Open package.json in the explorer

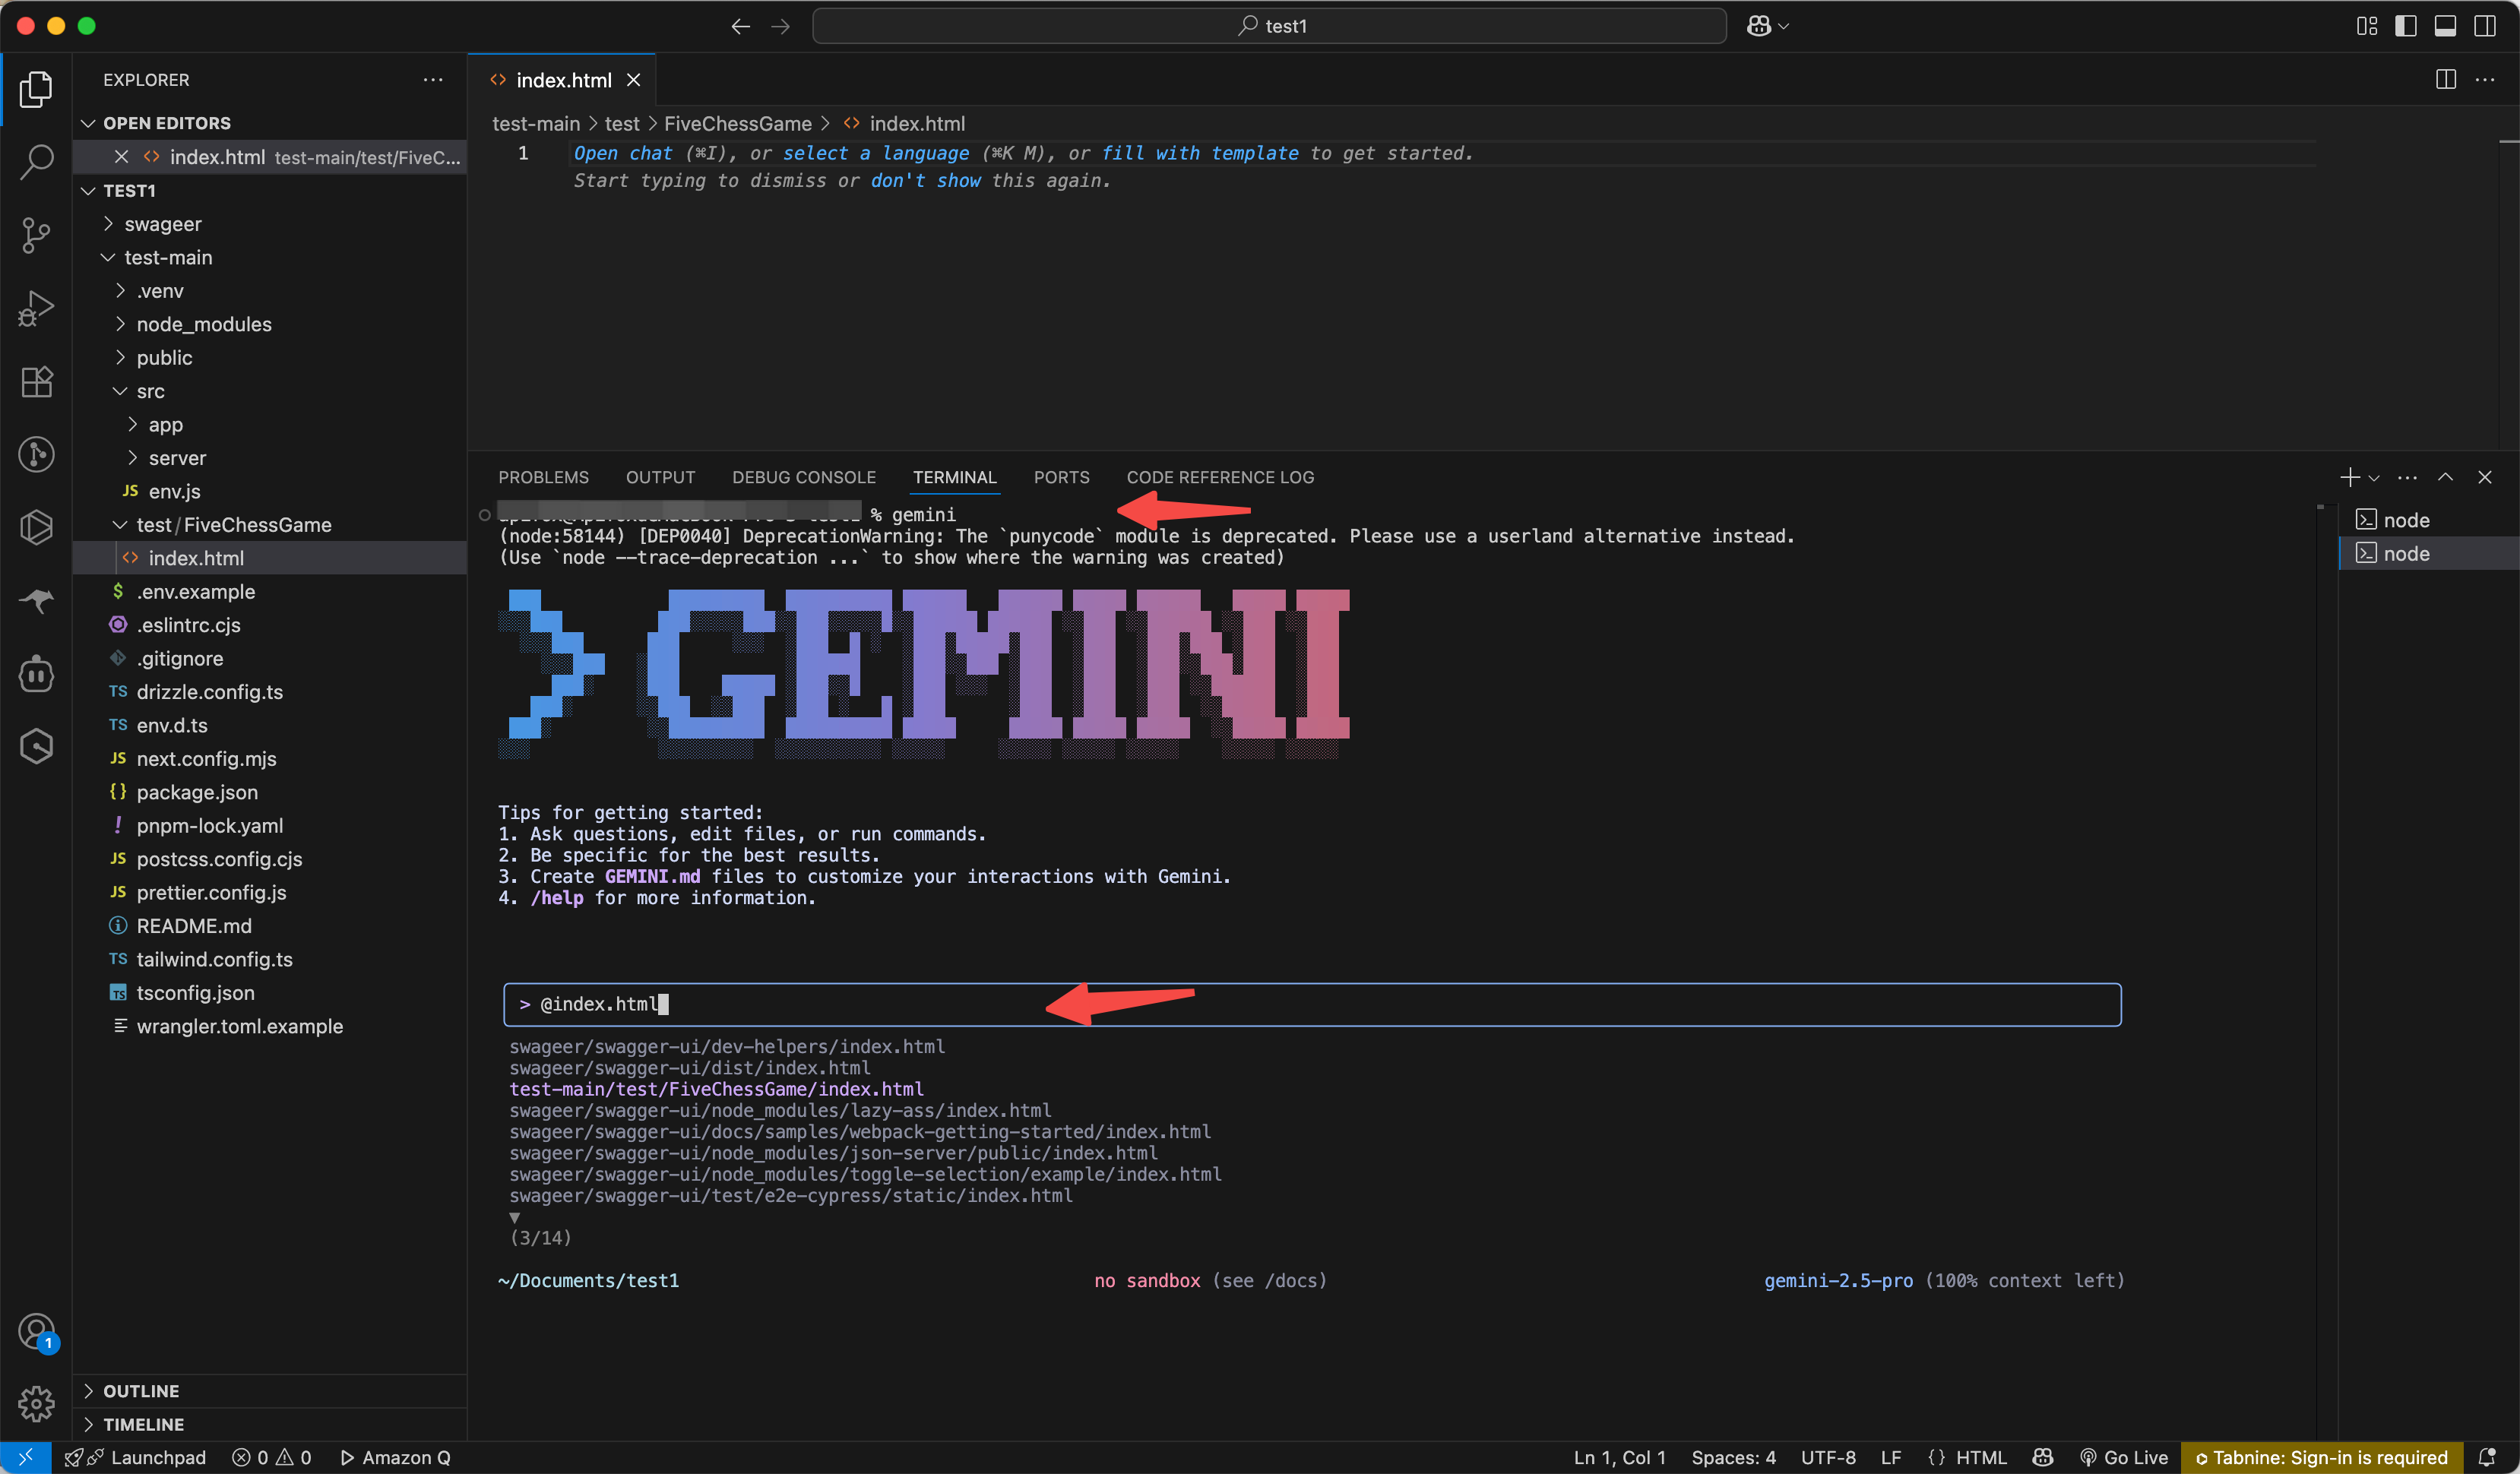tap(197, 792)
